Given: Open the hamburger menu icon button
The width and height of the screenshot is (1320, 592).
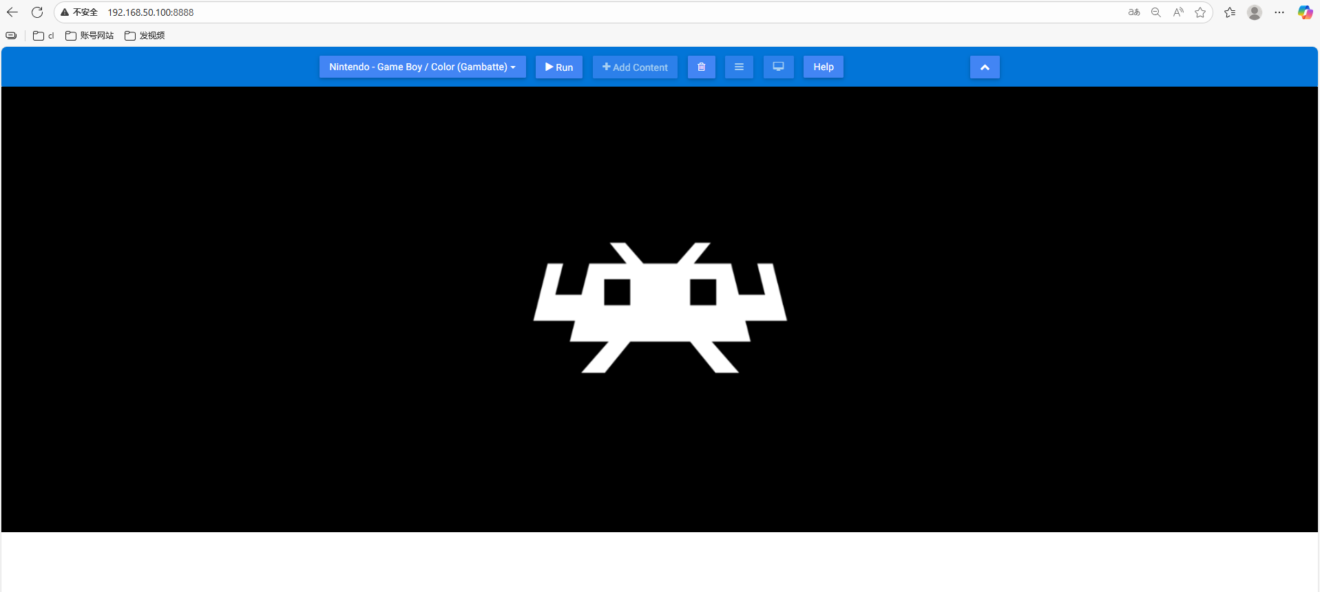Looking at the screenshot, I should (739, 67).
